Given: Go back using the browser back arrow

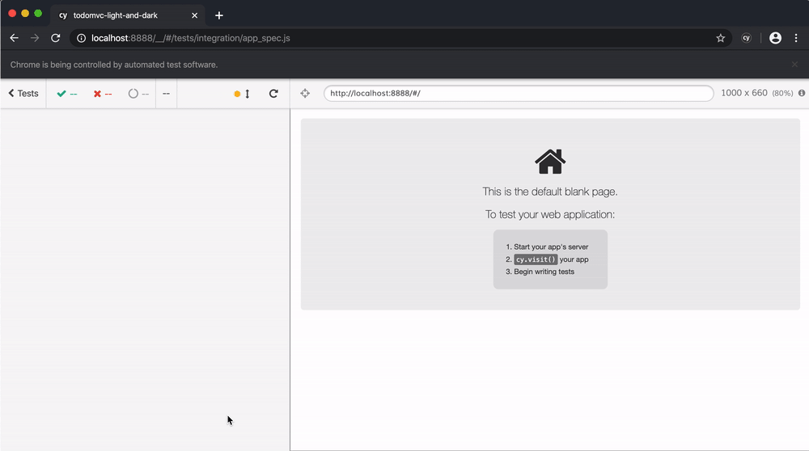Looking at the screenshot, I should [x=14, y=38].
